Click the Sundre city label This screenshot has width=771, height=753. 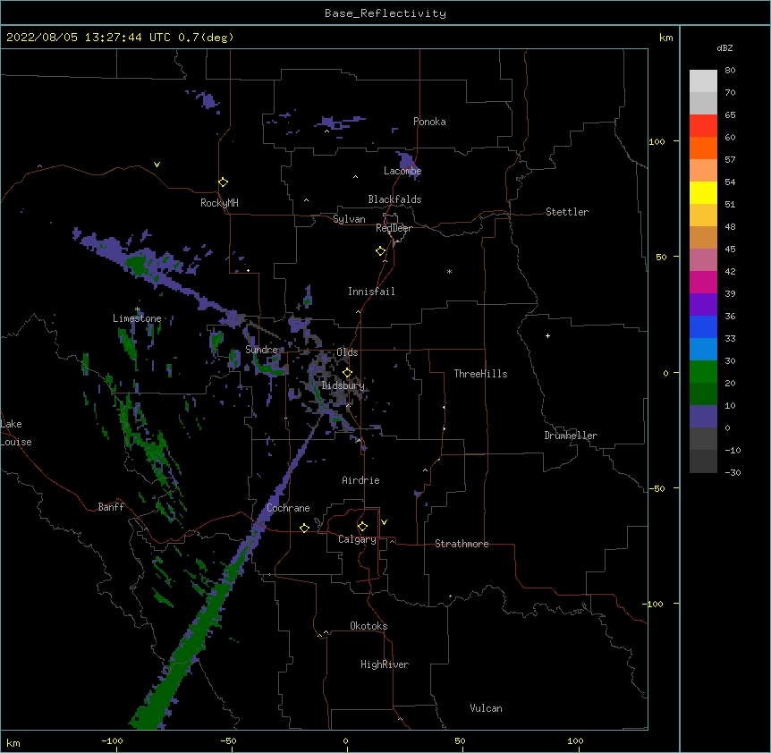261,350
